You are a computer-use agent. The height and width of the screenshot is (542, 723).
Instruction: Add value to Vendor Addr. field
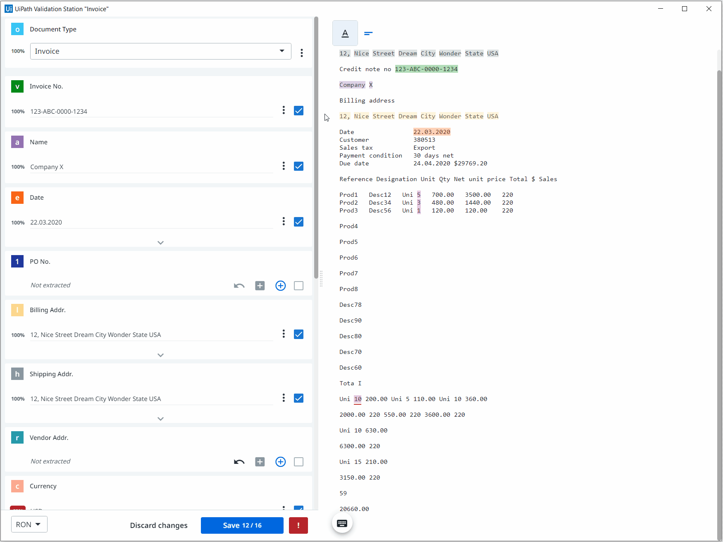tap(260, 462)
